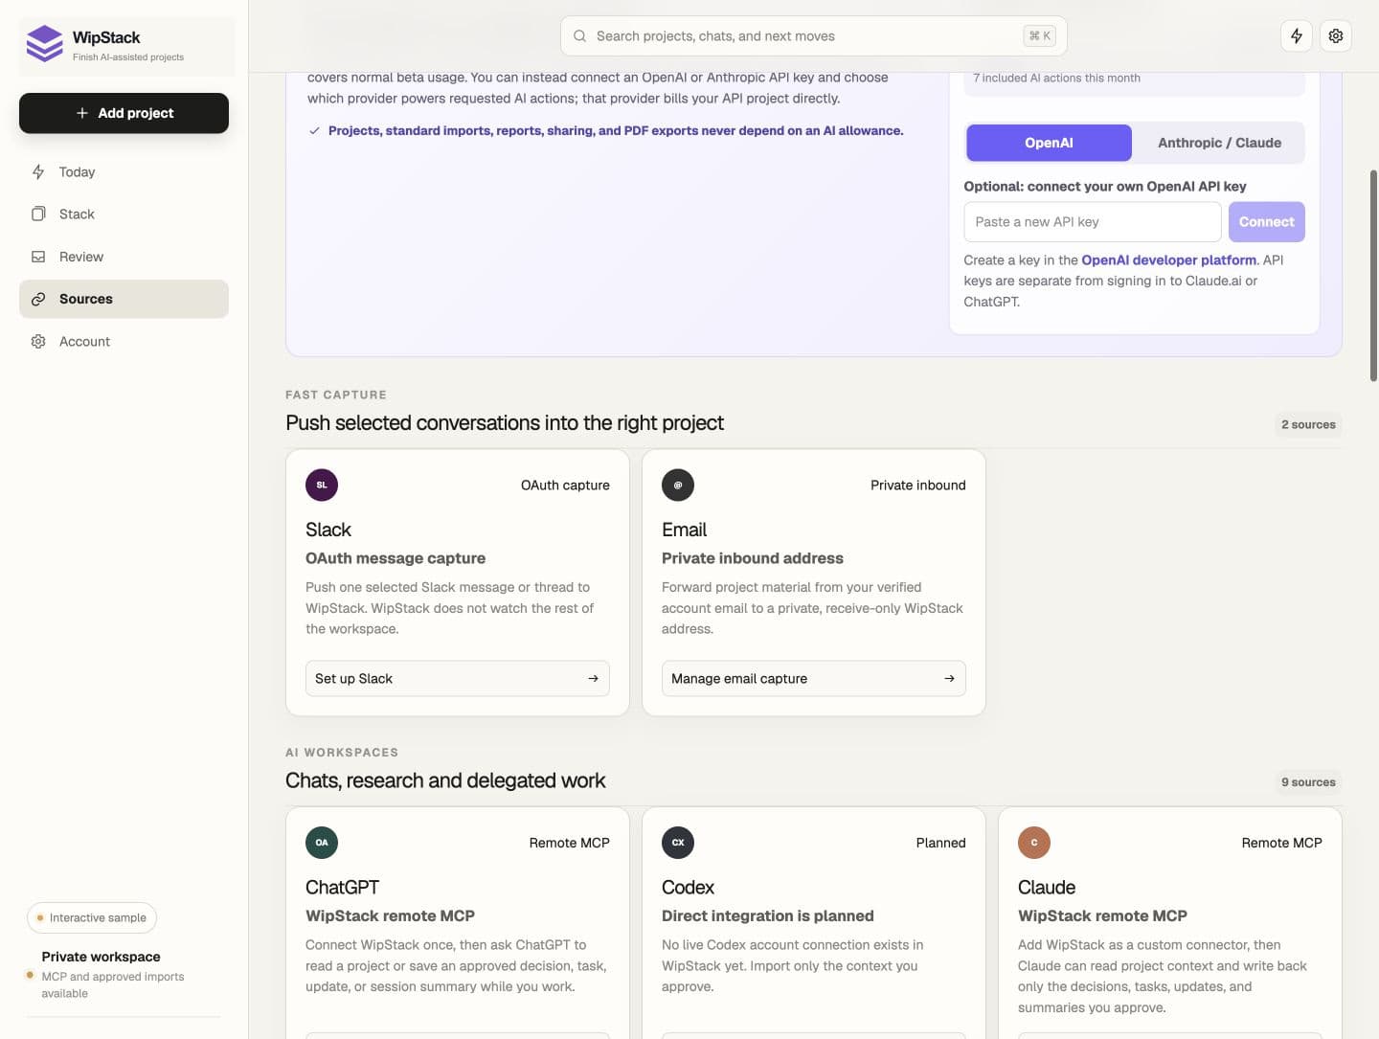
Task: Click the Sources link icon in the sidebar
Action: [x=38, y=299]
